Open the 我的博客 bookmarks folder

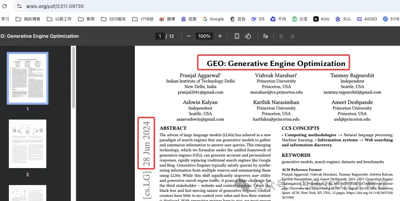(x=28, y=19)
